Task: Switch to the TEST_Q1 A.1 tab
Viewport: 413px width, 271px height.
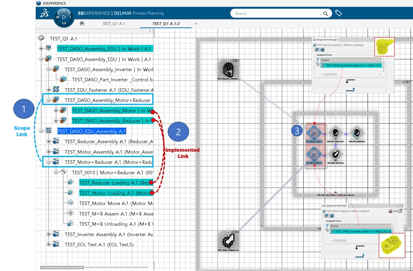Action: [114, 23]
